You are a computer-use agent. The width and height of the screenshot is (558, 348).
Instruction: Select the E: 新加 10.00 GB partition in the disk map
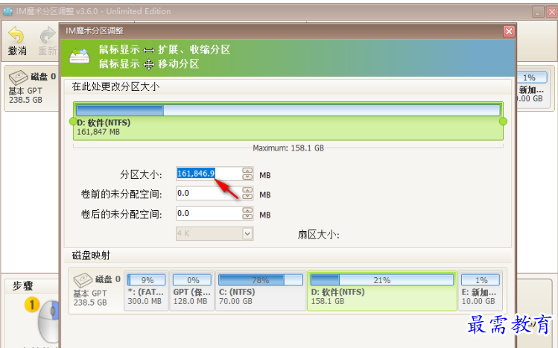pos(481,291)
